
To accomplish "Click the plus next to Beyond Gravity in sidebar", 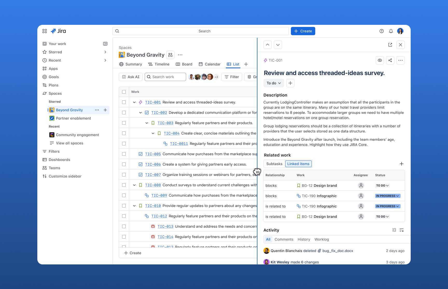I will coord(105,110).
